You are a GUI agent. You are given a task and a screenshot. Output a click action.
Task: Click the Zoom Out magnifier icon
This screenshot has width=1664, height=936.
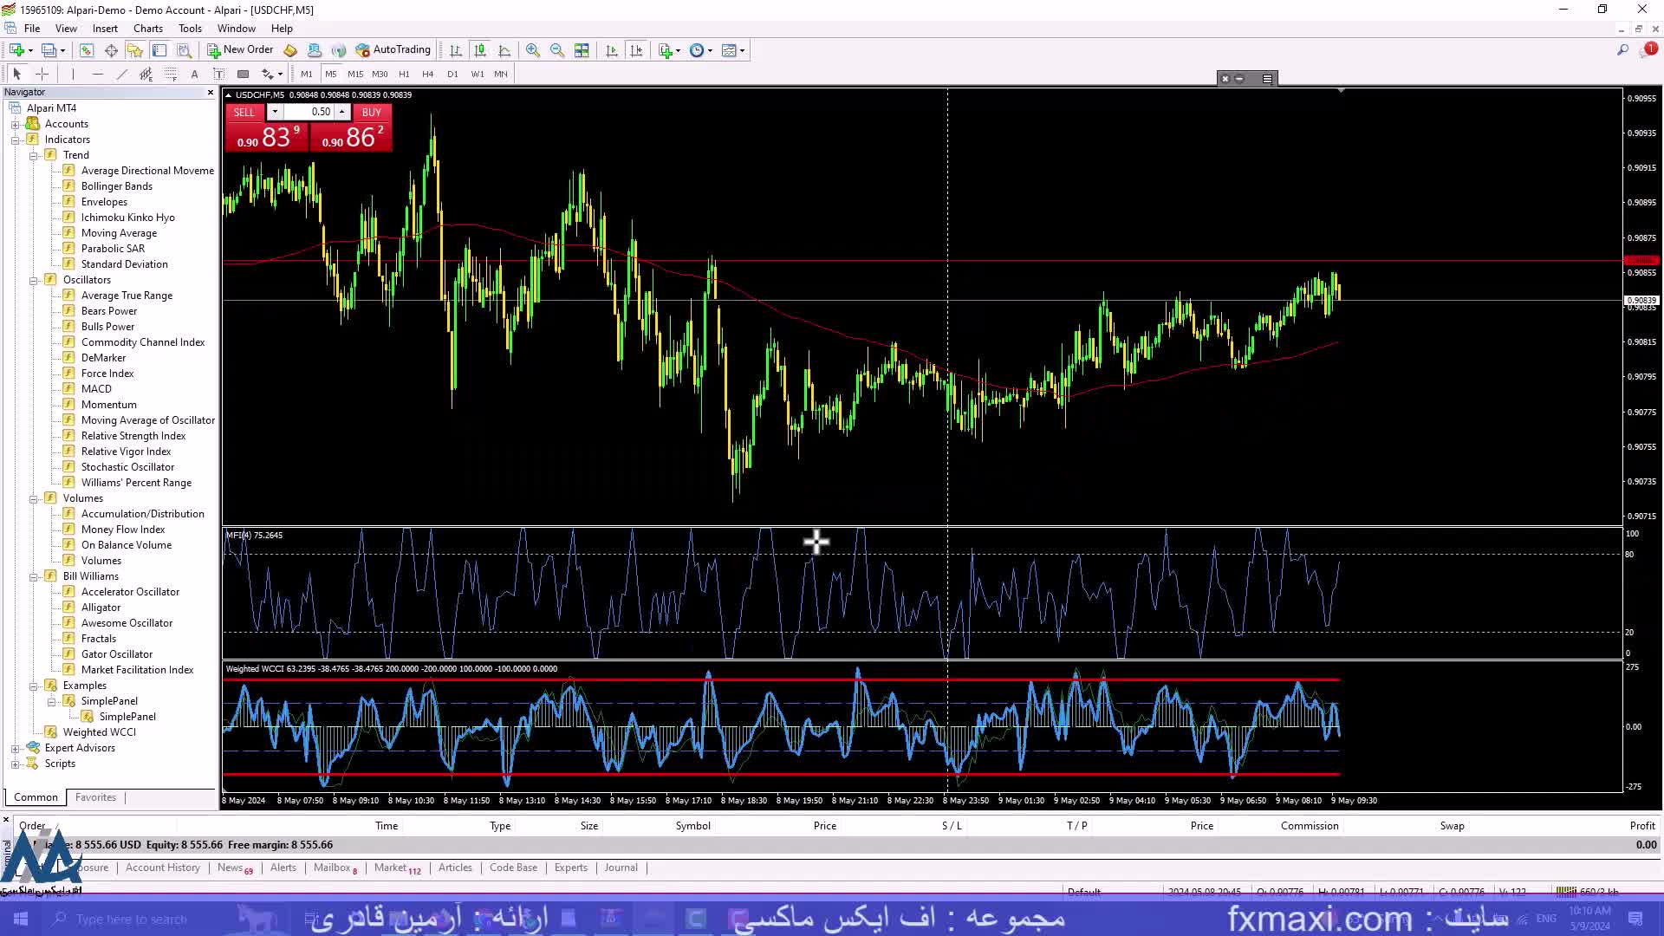click(557, 50)
